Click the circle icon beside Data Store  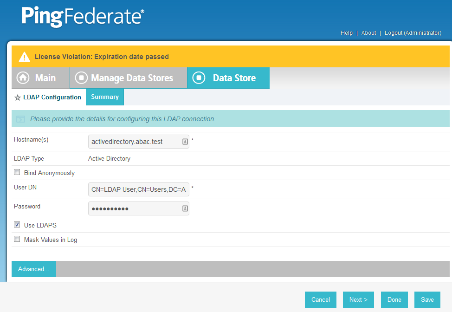coord(199,78)
